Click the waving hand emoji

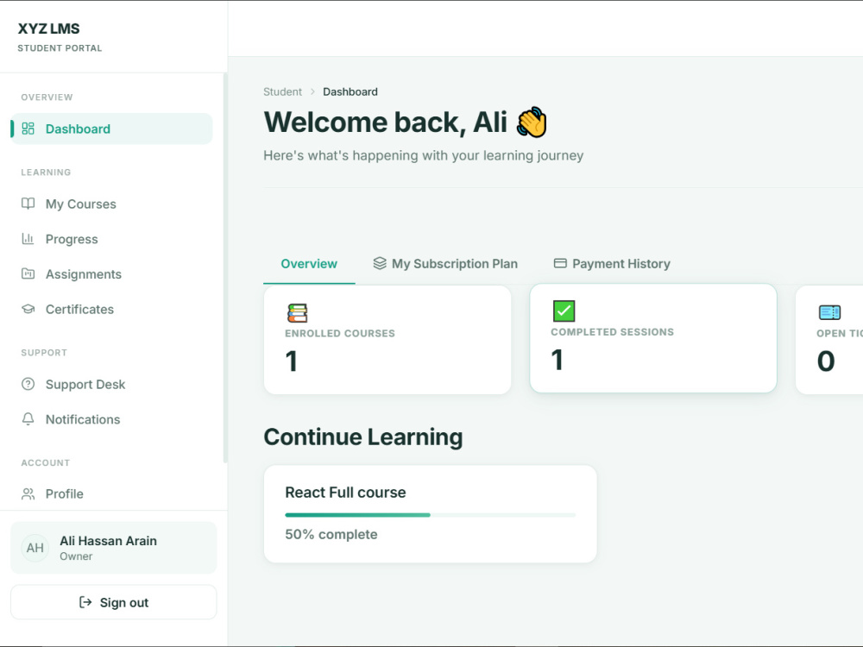(532, 122)
